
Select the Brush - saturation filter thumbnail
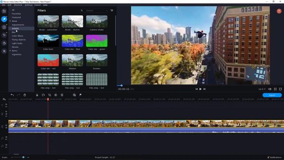tap(48, 21)
